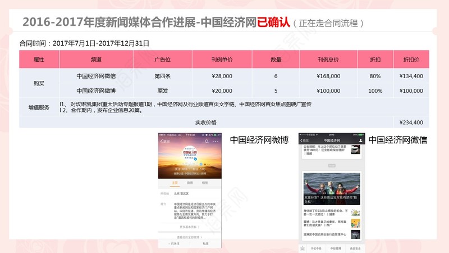Select the 折扣 column header
449x253 pixels.
pos(375,60)
